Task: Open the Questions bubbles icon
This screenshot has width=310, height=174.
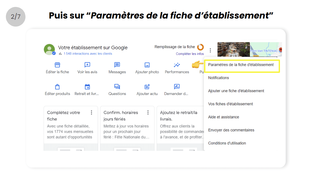Action: 117,87
